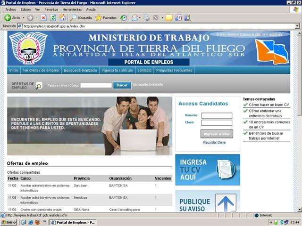
Task: Open the mail toolbar dropdown arrow
Action: click(x=141, y=18)
